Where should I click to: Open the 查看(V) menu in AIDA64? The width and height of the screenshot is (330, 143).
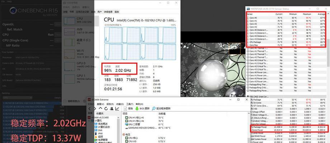[x=100, y=104]
